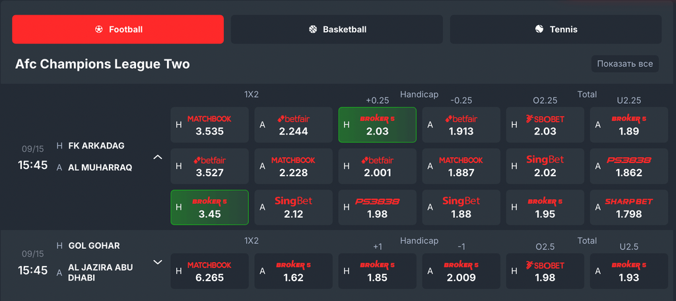Click the SingBet logo with odds 2.12

[x=293, y=201]
